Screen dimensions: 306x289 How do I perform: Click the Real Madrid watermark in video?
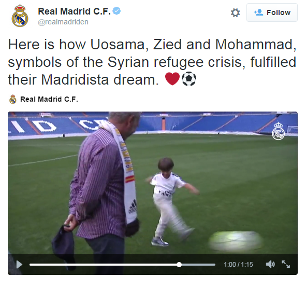(278, 131)
